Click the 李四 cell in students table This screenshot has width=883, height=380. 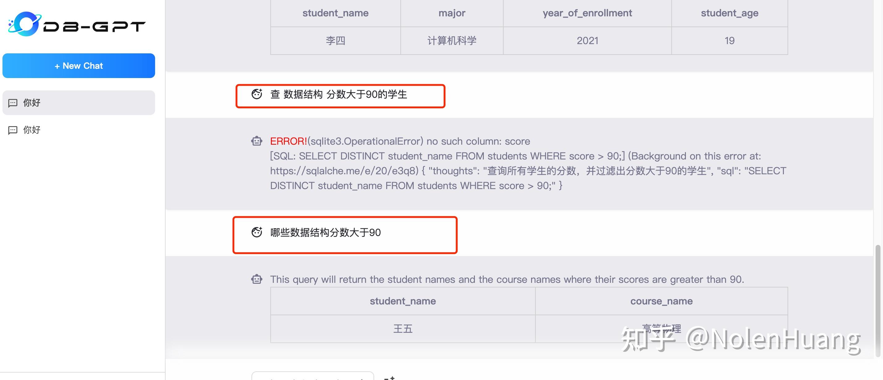pyautogui.click(x=335, y=41)
